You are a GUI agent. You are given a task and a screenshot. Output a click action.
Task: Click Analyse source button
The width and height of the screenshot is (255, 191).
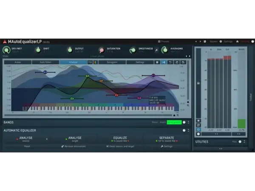tap(25, 139)
